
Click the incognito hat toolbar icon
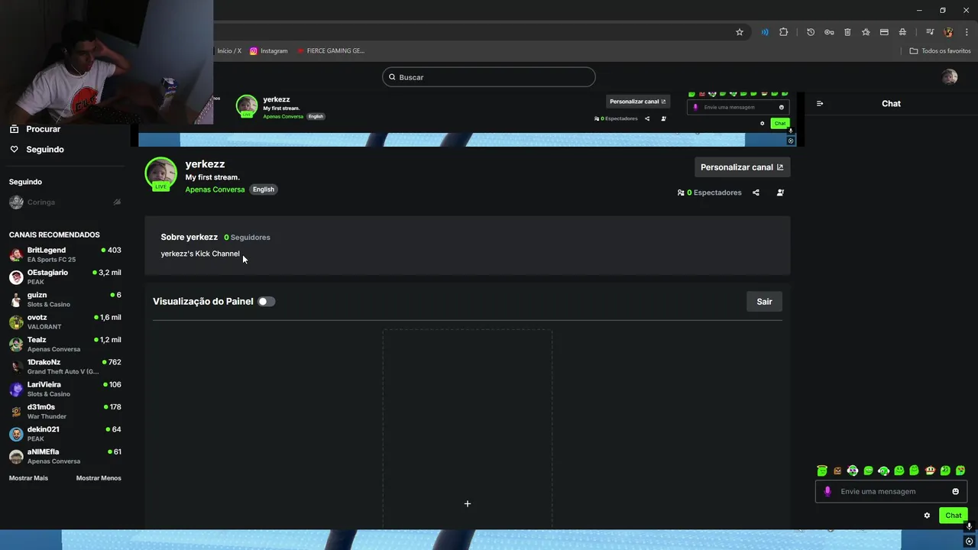(x=902, y=32)
